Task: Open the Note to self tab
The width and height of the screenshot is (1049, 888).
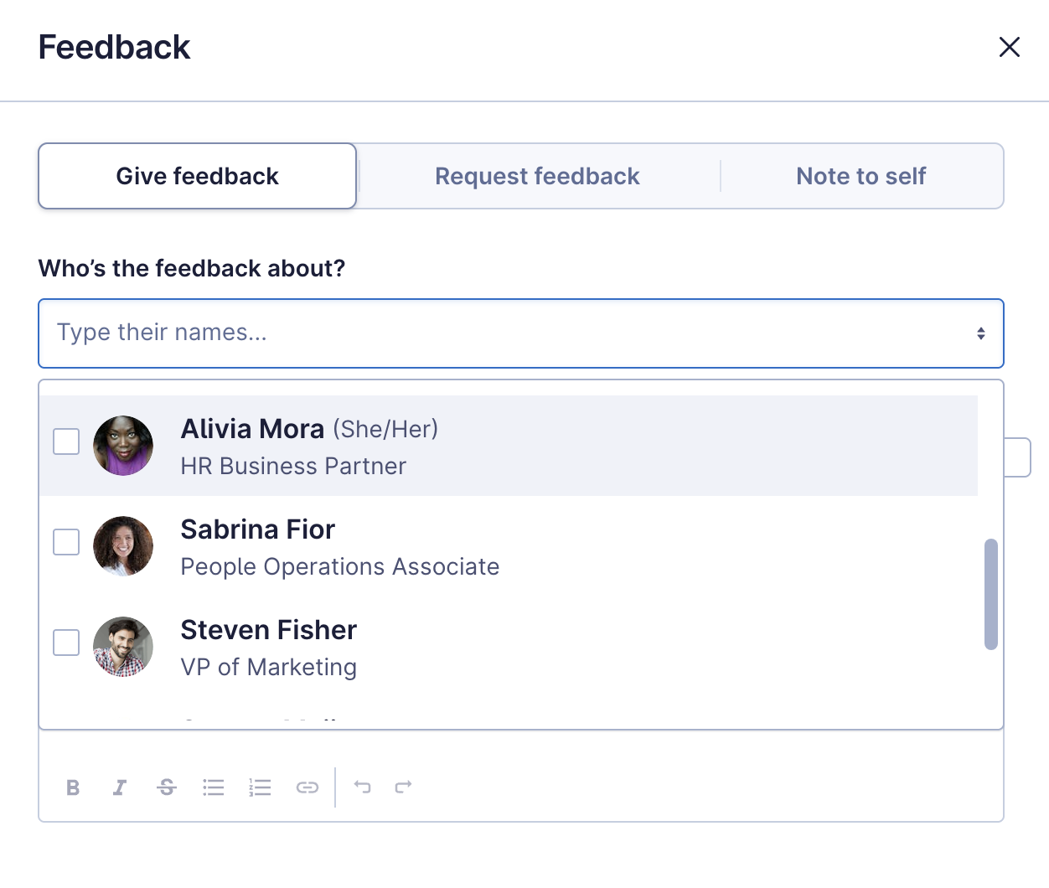Action: (x=860, y=176)
